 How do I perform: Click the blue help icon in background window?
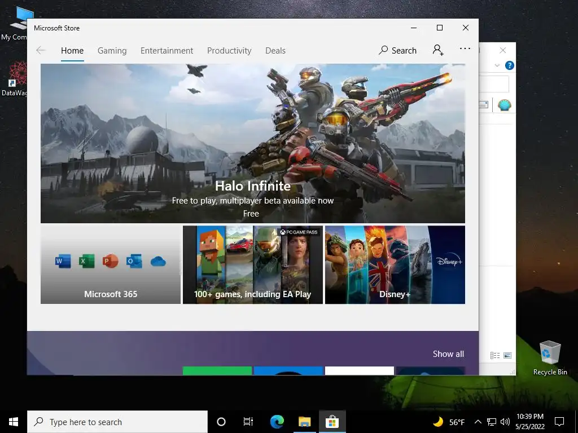pyautogui.click(x=510, y=65)
